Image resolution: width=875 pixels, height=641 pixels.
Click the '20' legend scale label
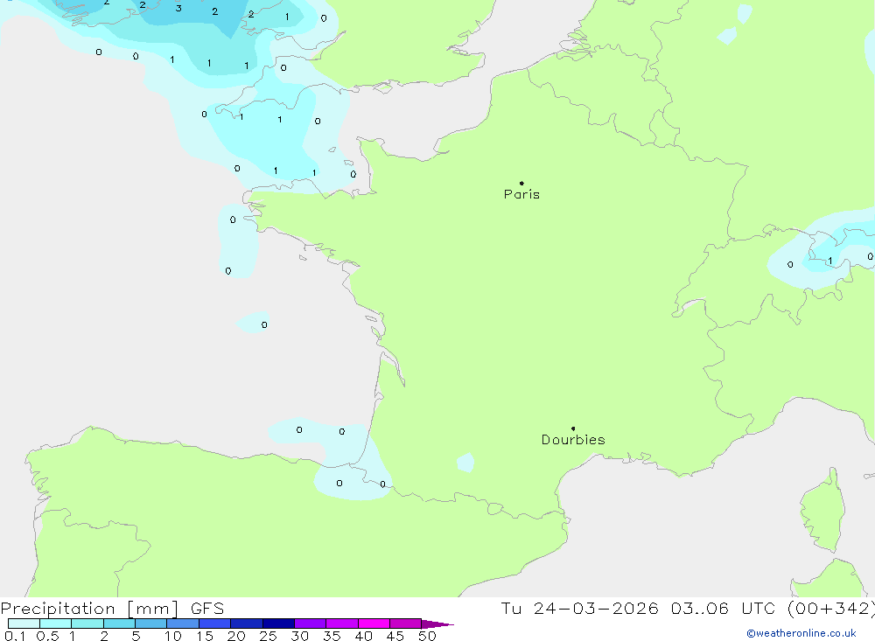236,636
